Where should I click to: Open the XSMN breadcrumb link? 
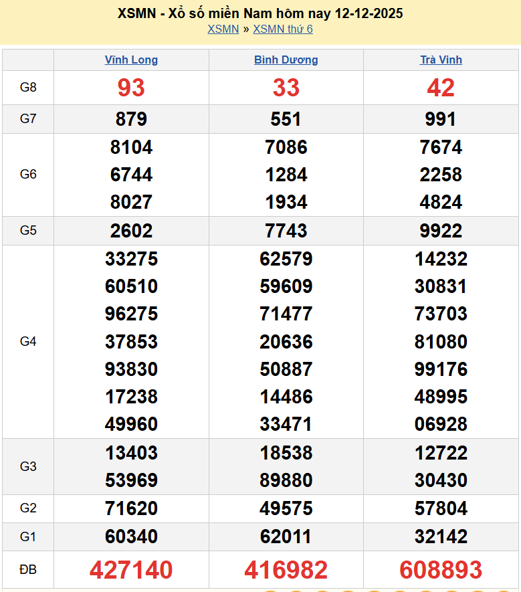(223, 29)
